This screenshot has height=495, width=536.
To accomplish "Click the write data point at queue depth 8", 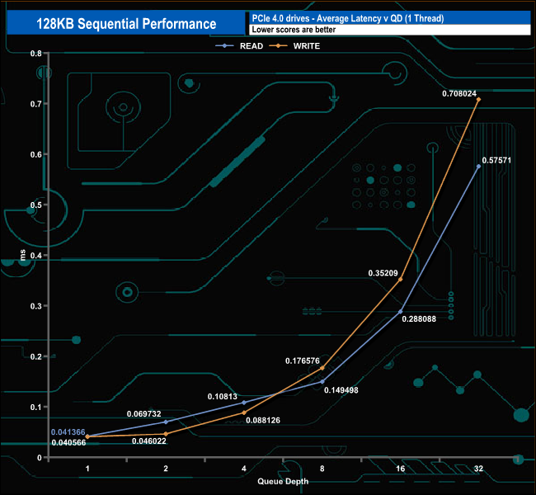I will point(322,368).
